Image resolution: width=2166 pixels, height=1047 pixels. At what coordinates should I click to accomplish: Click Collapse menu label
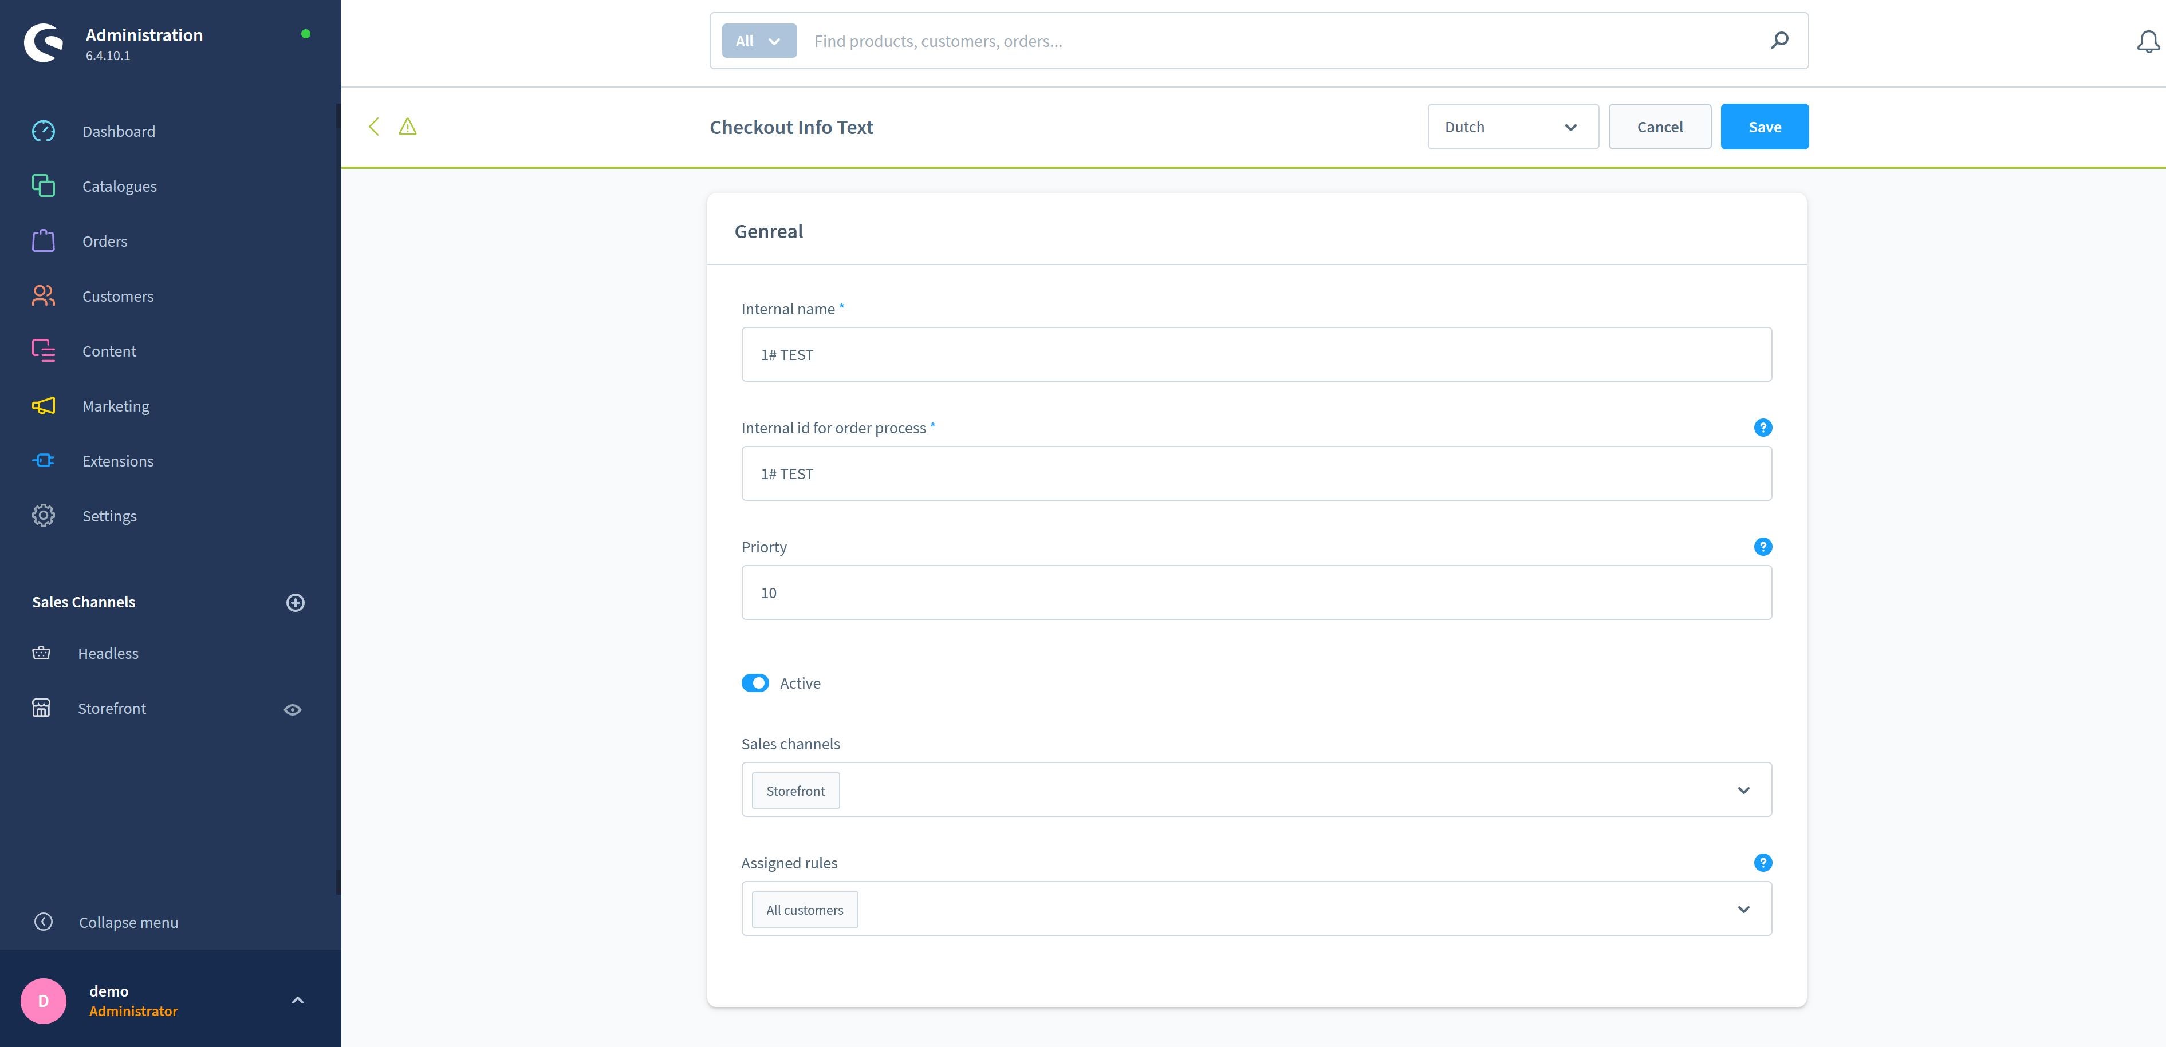(129, 922)
